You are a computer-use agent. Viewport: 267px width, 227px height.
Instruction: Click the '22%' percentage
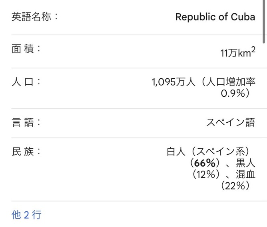(235, 185)
